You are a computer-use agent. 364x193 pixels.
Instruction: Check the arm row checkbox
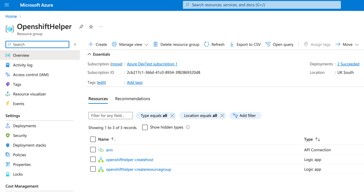(93, 149)
